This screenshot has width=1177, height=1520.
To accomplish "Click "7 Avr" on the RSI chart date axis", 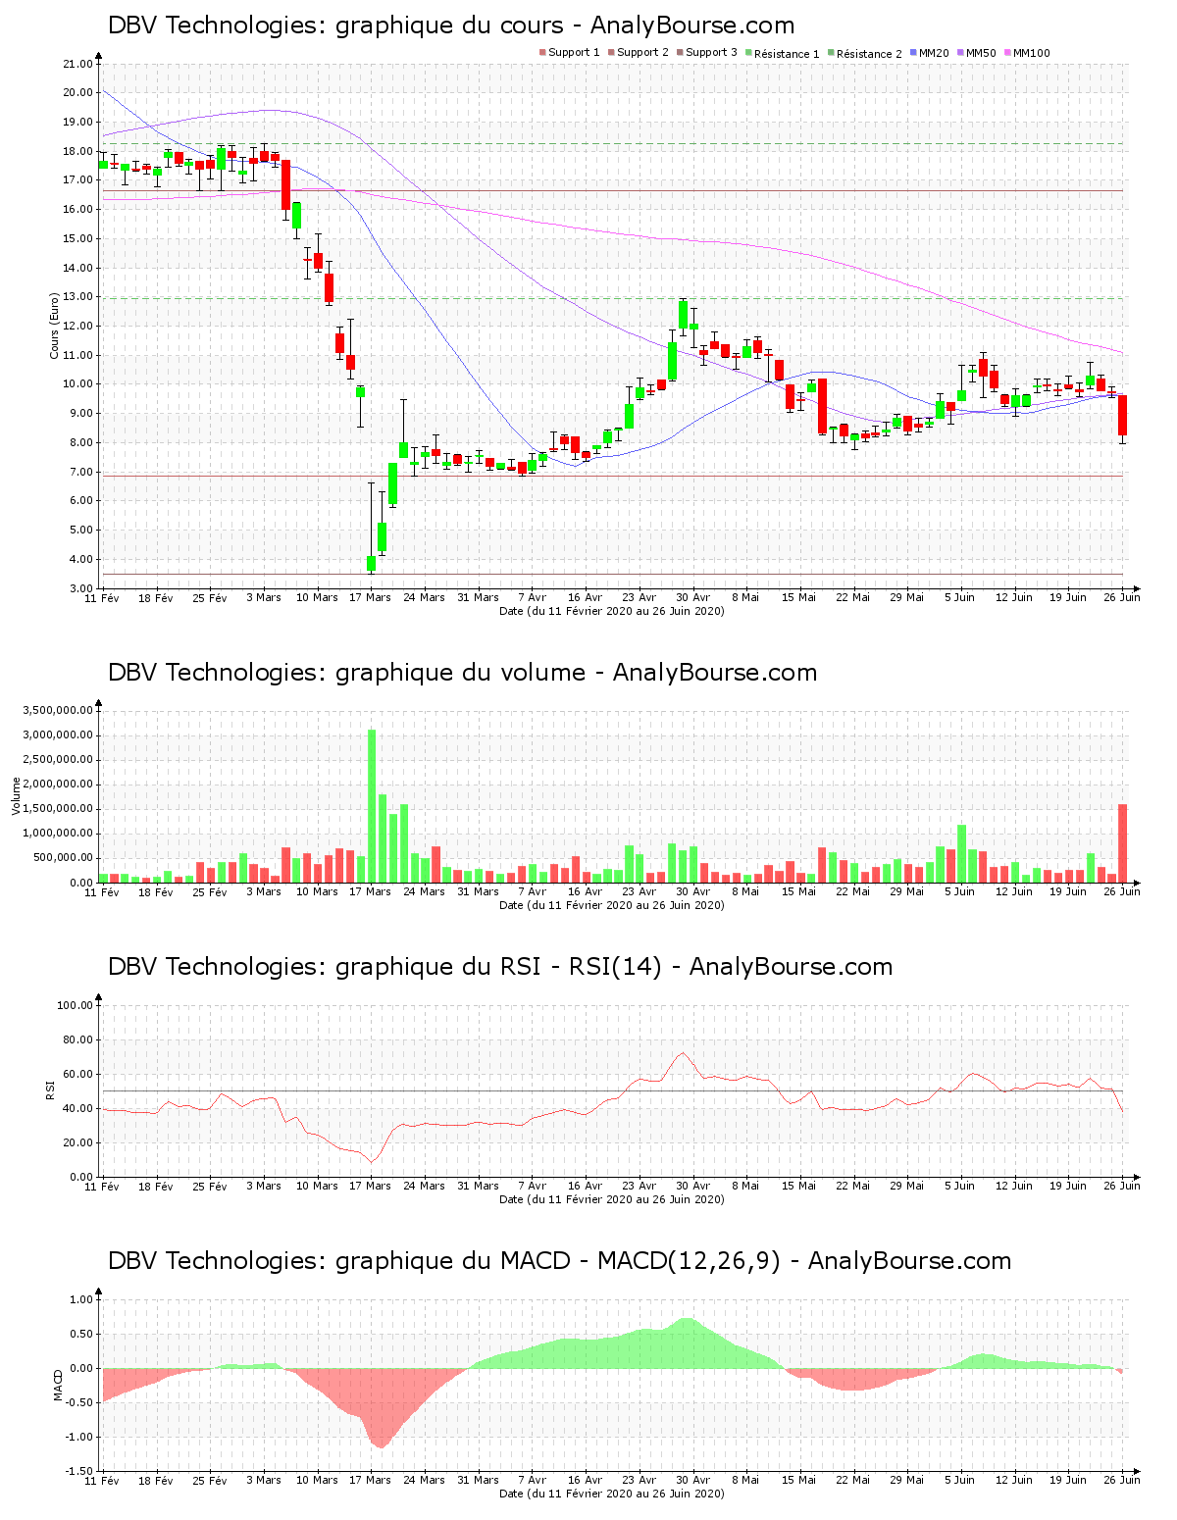I will coord(532,1186).
